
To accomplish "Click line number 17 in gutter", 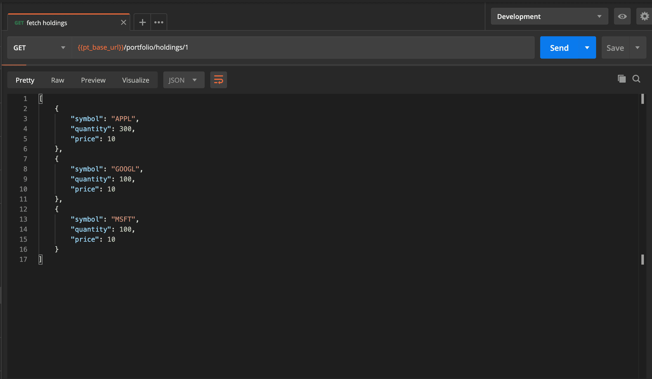I will point(23,259).
